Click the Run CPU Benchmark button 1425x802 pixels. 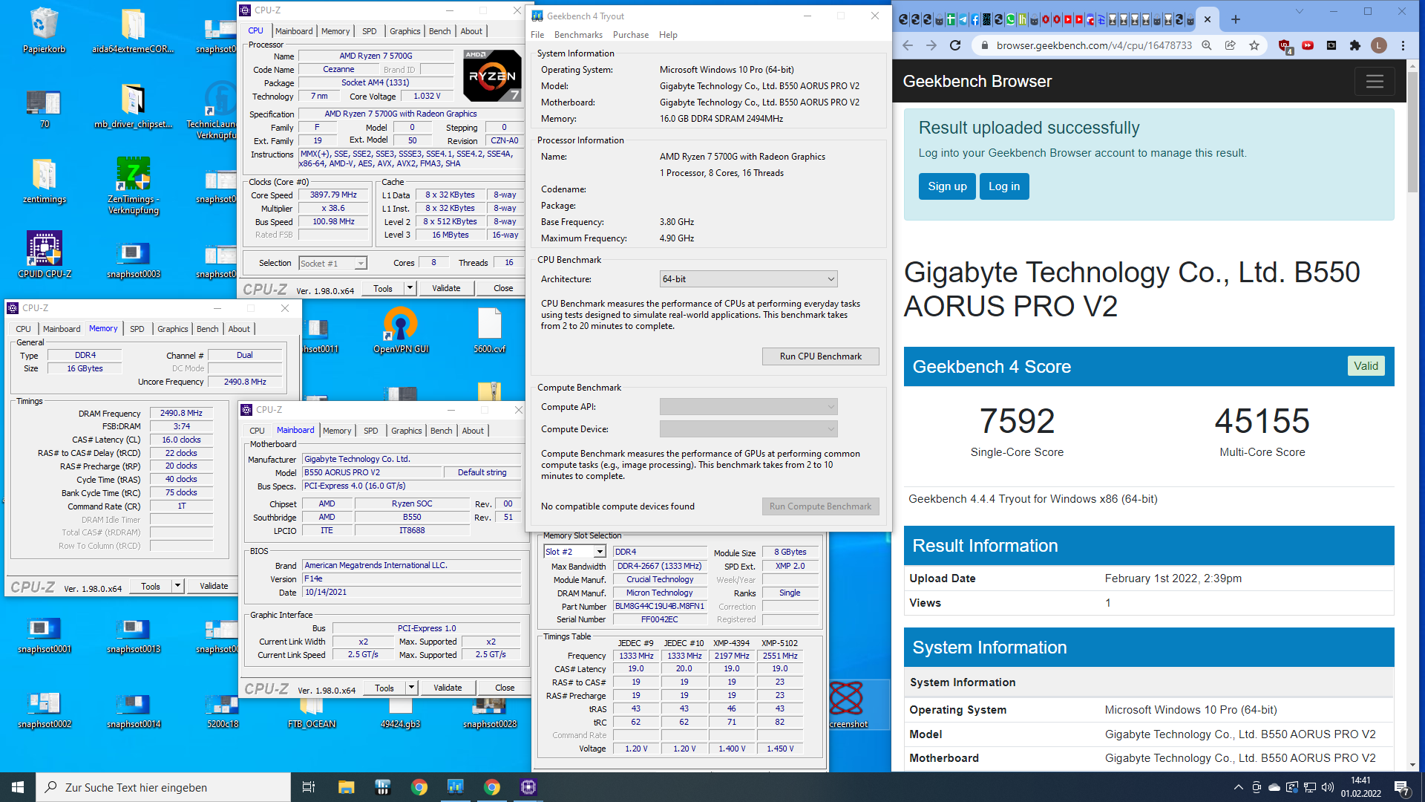tap(820, 356)
